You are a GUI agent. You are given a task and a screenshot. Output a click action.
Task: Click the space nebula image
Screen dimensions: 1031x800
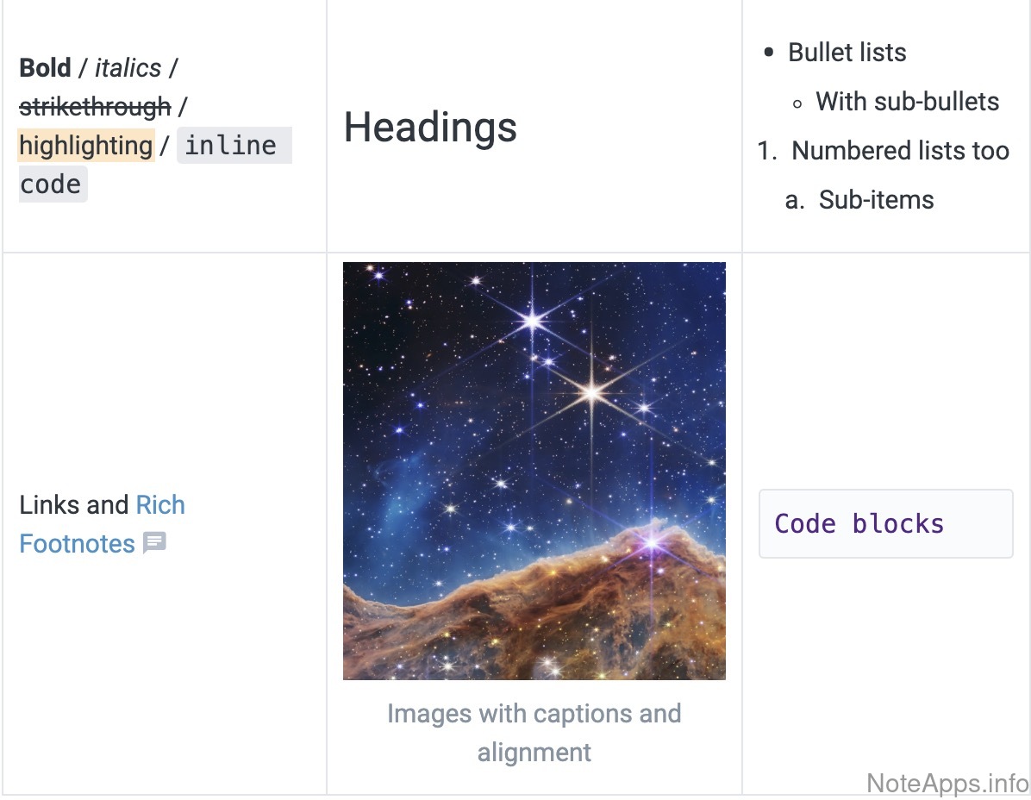534,471
